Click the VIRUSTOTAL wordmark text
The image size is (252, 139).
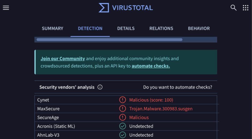click(x=132, y=8)
